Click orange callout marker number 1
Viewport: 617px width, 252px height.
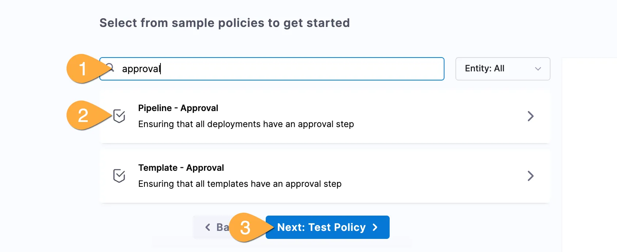pos(83,69)
